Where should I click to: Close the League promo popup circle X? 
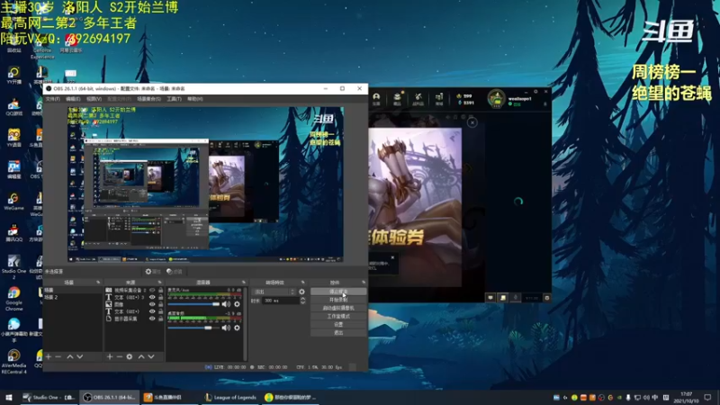pyautogui.click(x=472, y=122)
